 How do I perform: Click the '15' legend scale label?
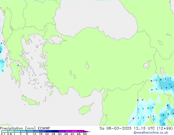41,134
